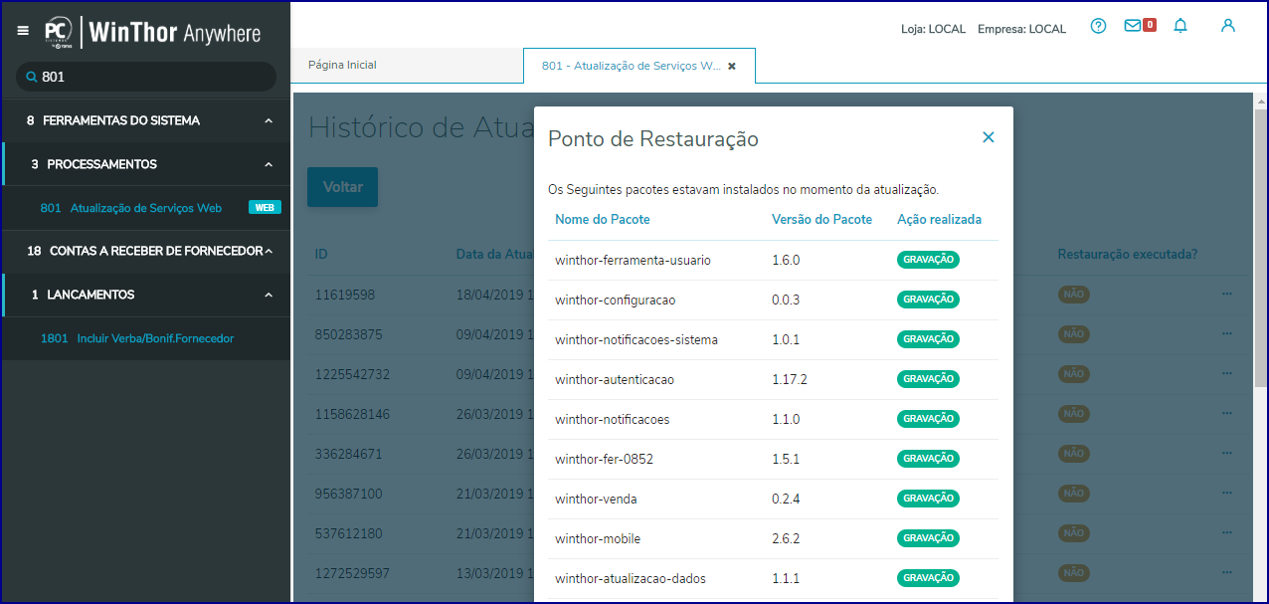This screenshot has height=604, width=1269.
Task: Collapse the Ferramentas do Sistema section
Action: pyautogui.click(x=269, y=120)
